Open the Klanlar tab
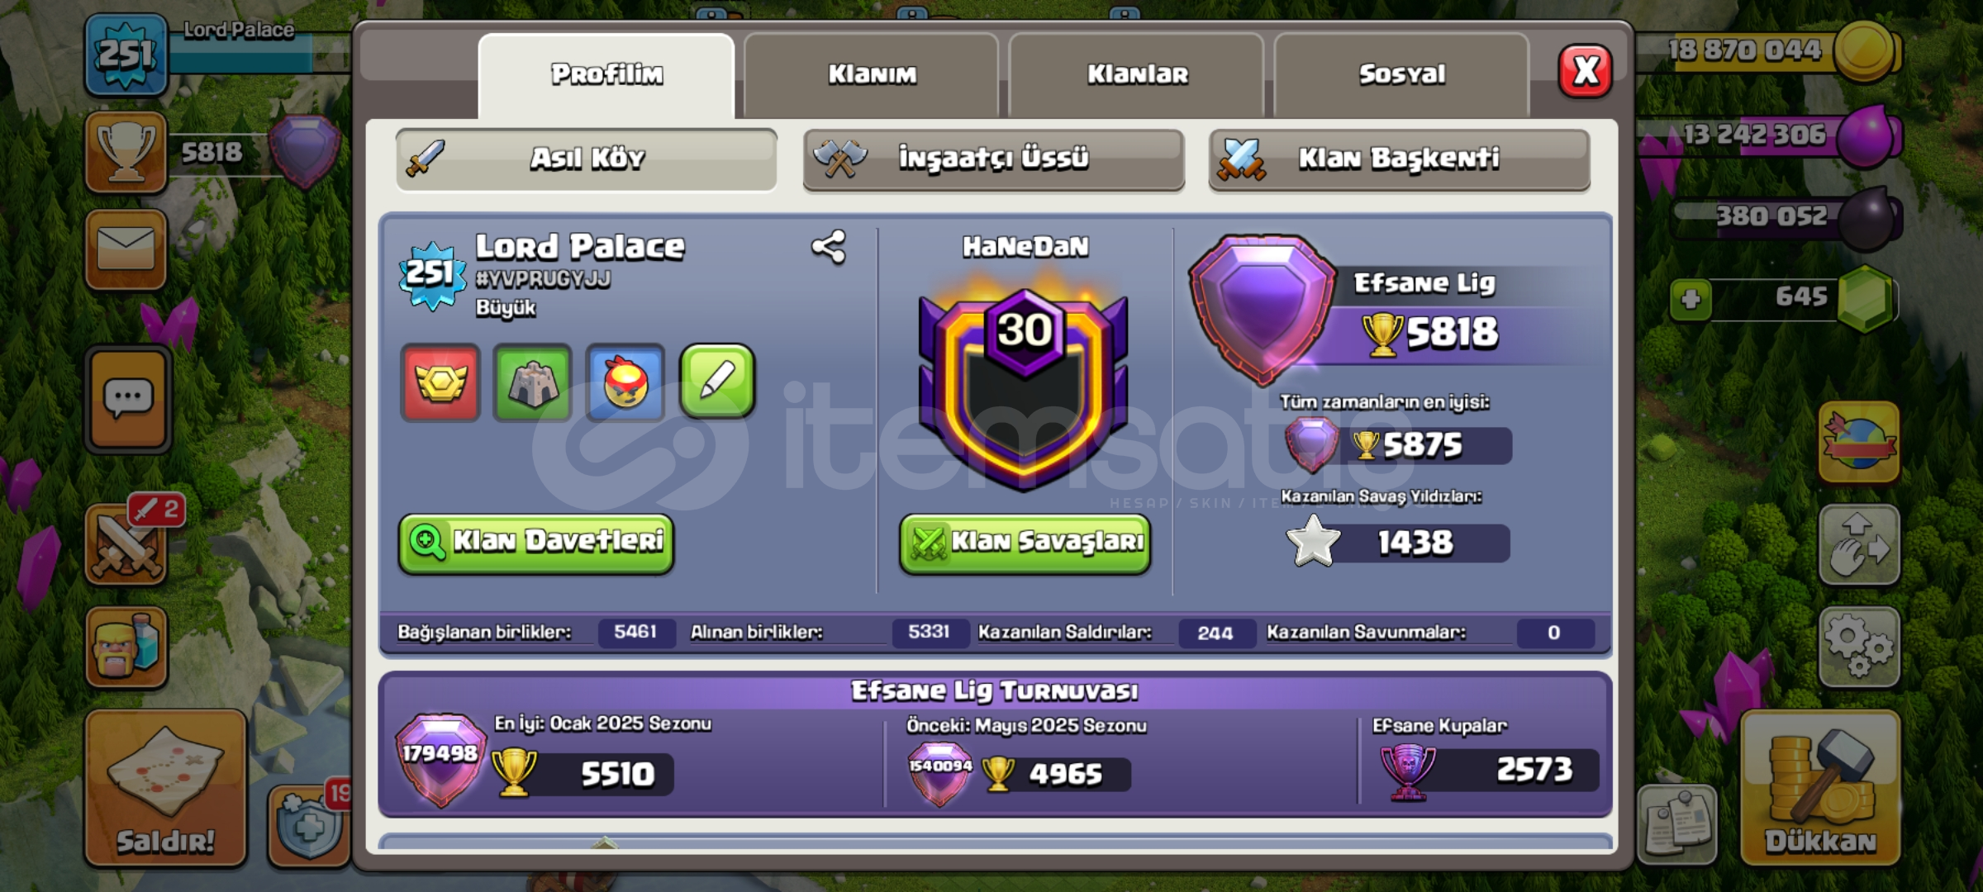The height and width of the screenshot is (892, 1983). [1137, 75]
